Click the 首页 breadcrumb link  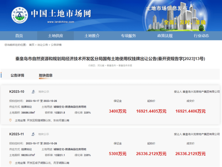(x=31, y=45)
